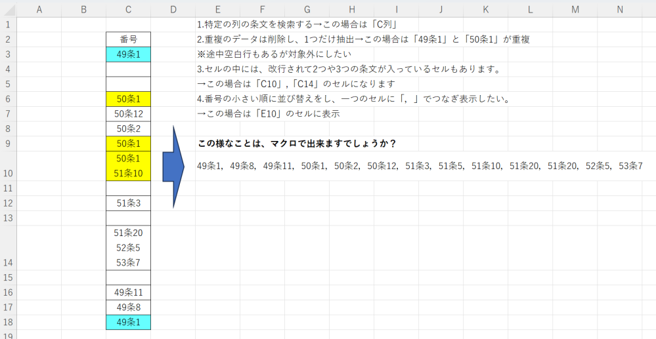This screenshot has height=339, width=656.
Task: Select the yellow cell with 50条1 and 51条10
Action: pyautogui.click(x=128, y=166)
